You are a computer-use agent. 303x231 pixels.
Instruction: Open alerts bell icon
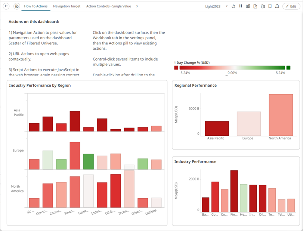coord(277,6)
